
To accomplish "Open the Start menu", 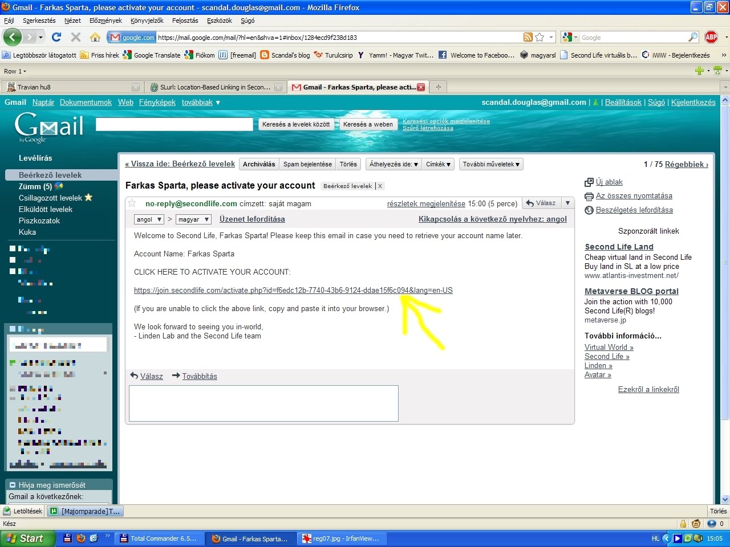I will click(x=28, y=538).
